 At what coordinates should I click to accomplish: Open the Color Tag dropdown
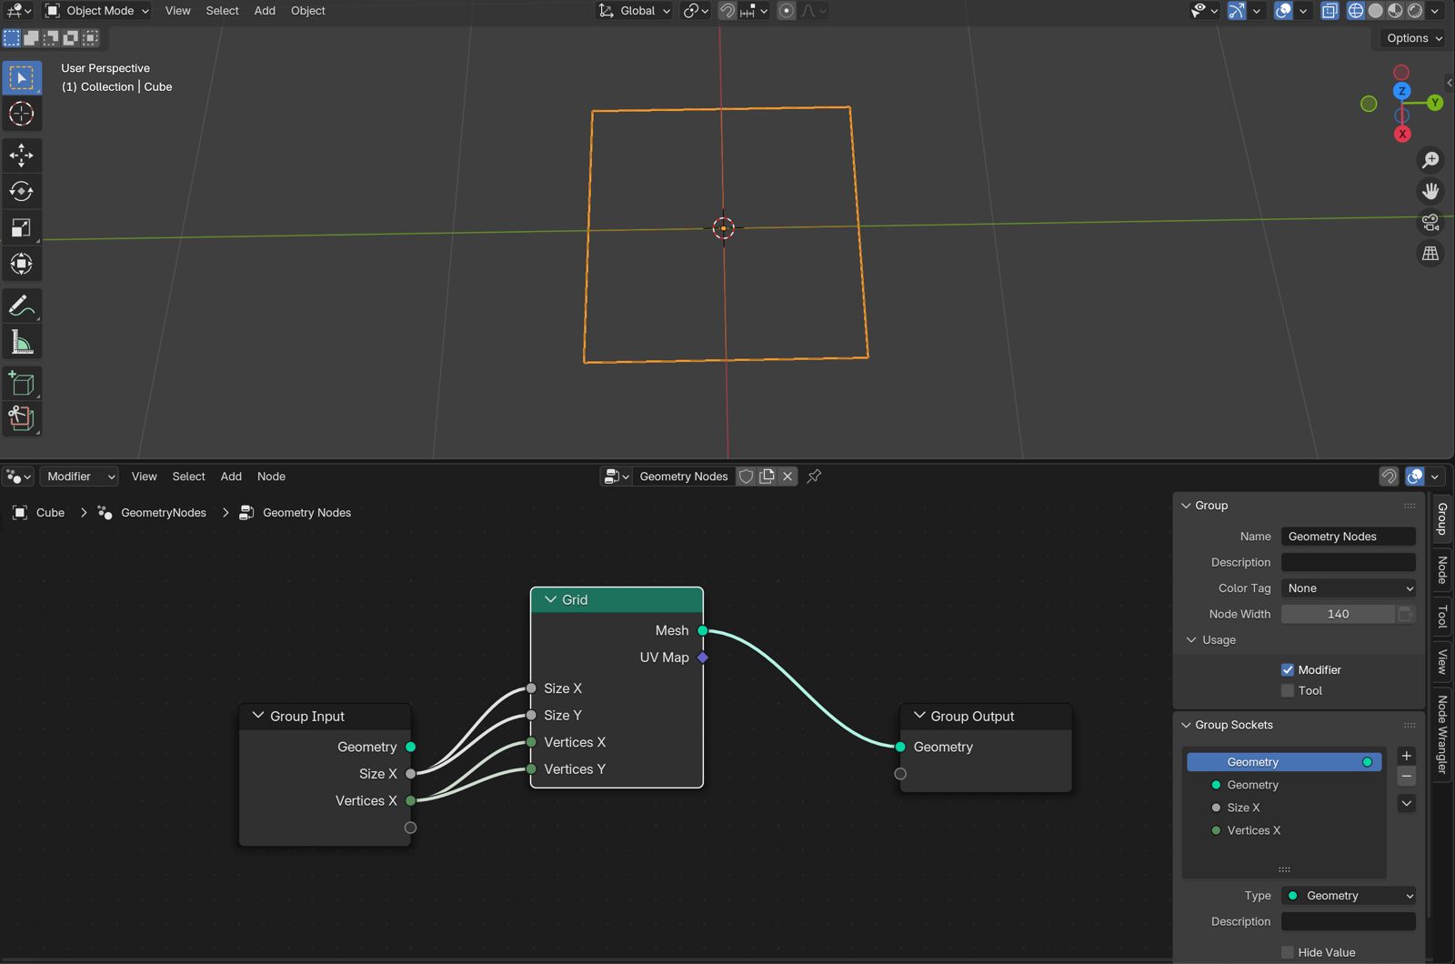[x=1348, y=588]
